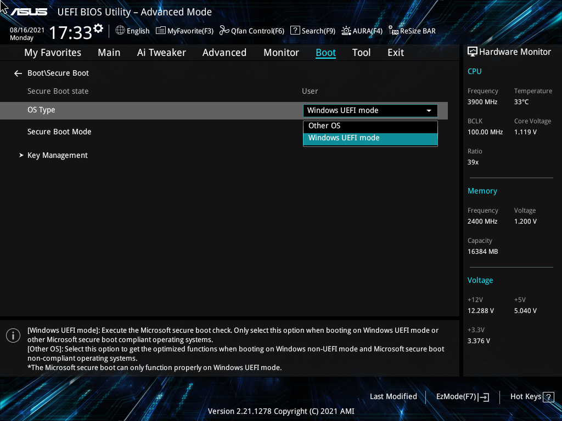Open AURA(F4) lighting settings

tap(362, 31)
